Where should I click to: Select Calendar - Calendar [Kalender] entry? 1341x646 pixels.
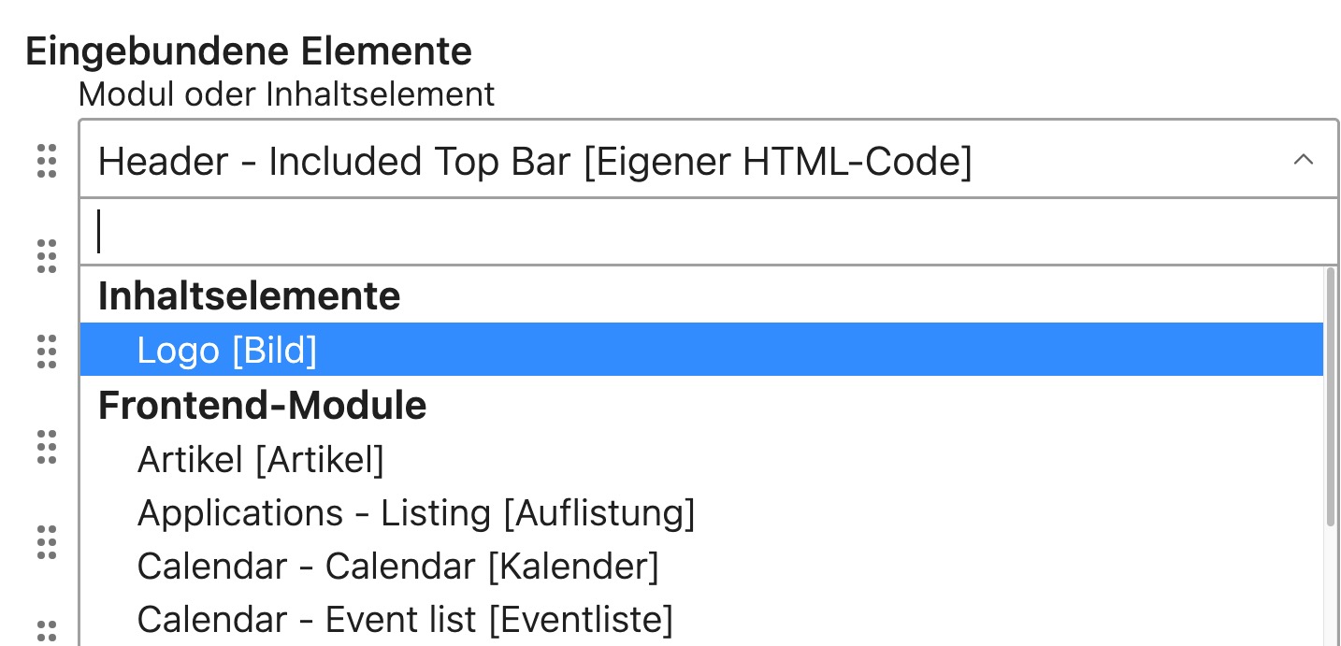pos(398,567)
